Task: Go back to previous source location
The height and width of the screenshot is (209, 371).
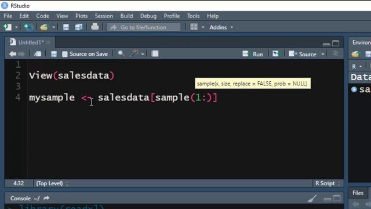Action: coord(13,54)
